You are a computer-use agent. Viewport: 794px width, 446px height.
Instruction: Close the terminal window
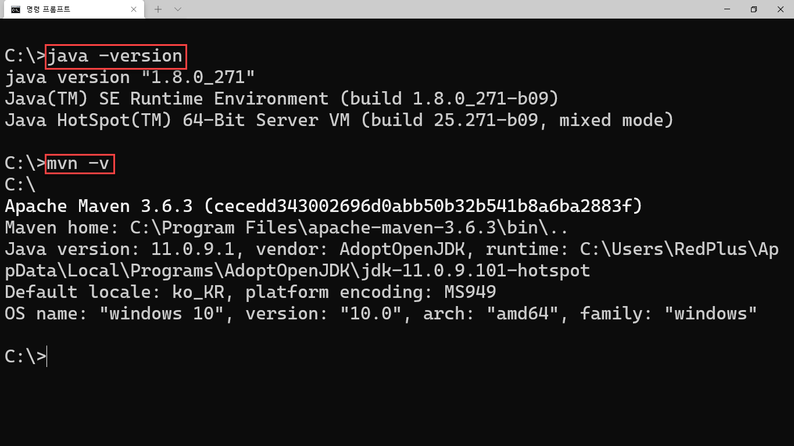click(x=781, y=9)
